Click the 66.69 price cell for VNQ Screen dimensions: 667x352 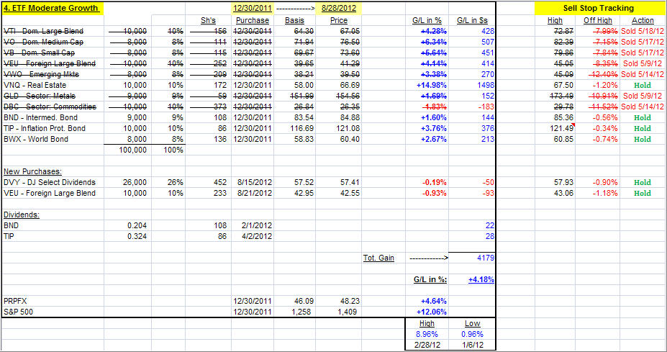(x=339, y=85)
